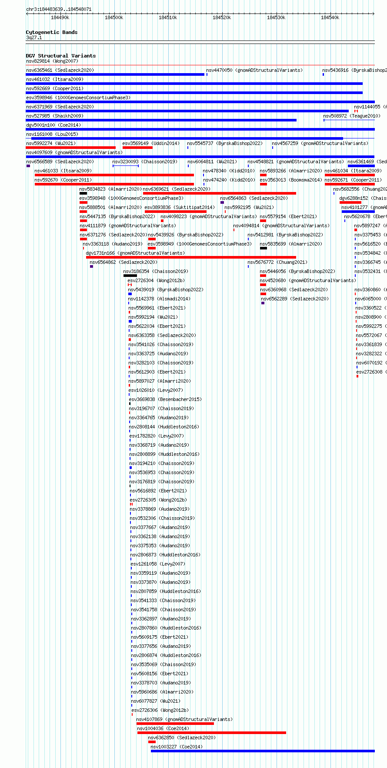
Task: Click esv1261058 (Levy2007) label
Action: tap(158, 564)
